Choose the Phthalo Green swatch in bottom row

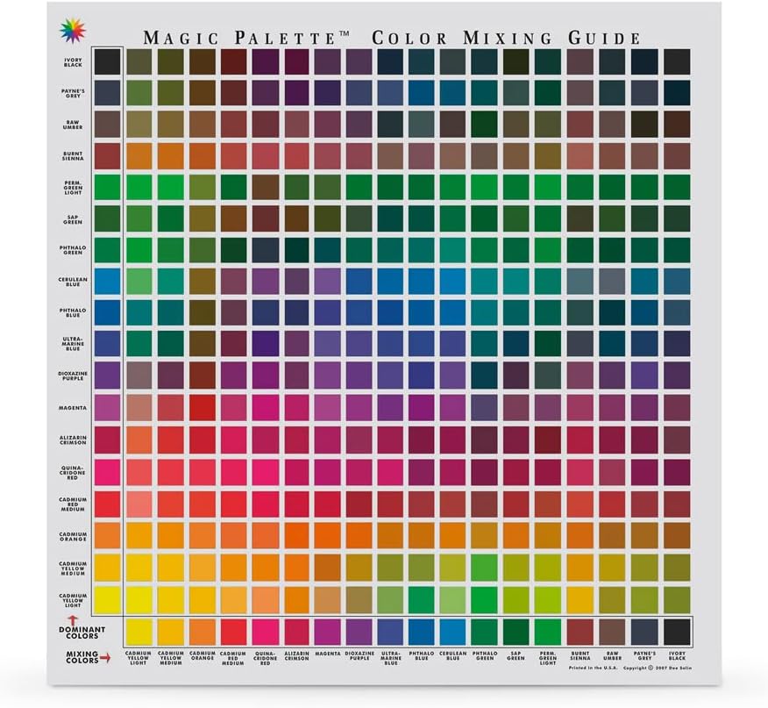484,632
